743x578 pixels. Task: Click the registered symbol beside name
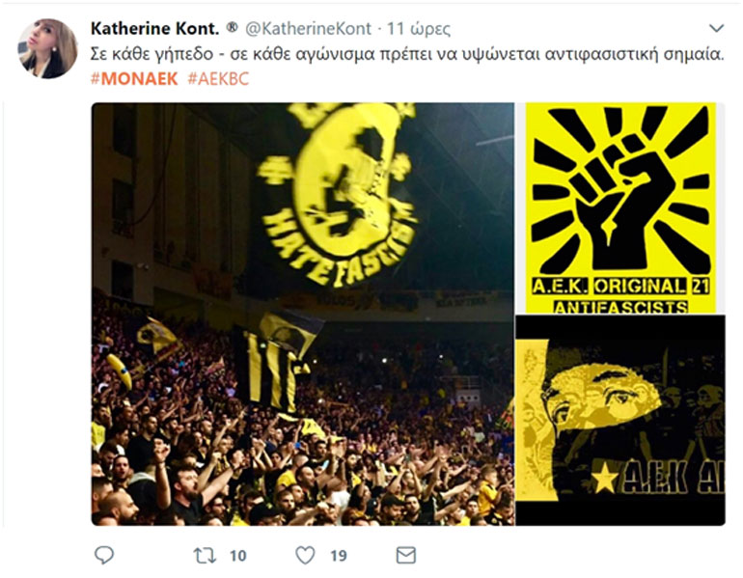pos(232,28)
